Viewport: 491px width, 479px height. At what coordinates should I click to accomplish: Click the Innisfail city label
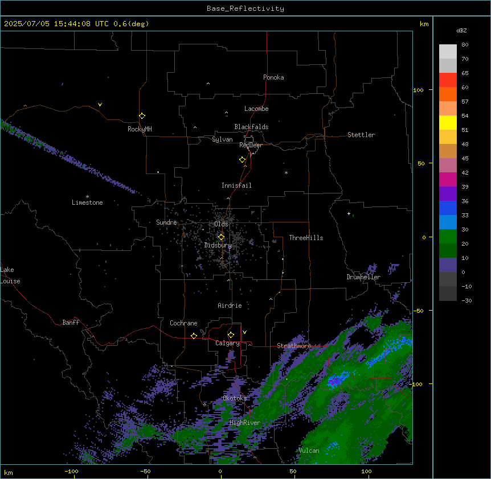[x=236, y=185]
